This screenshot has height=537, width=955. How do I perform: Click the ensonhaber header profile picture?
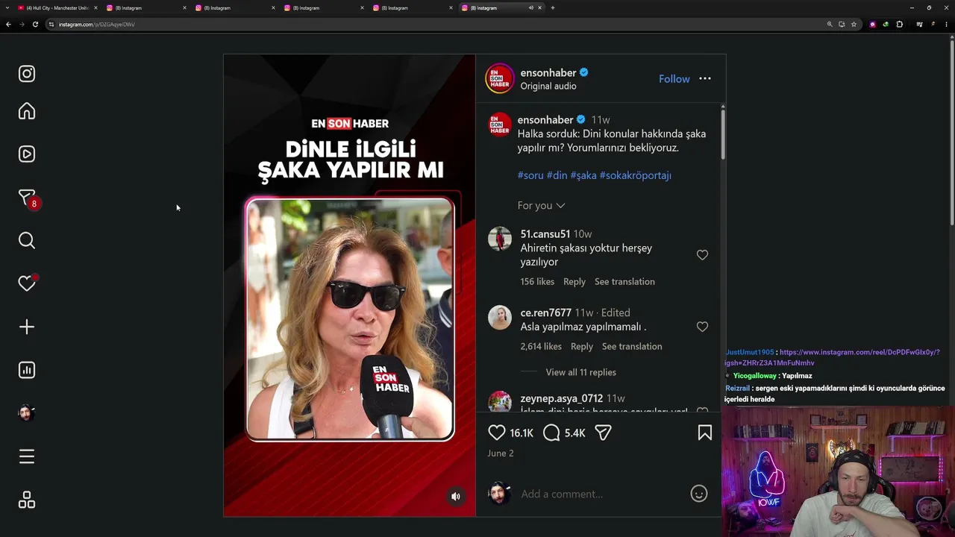point(500,79)
